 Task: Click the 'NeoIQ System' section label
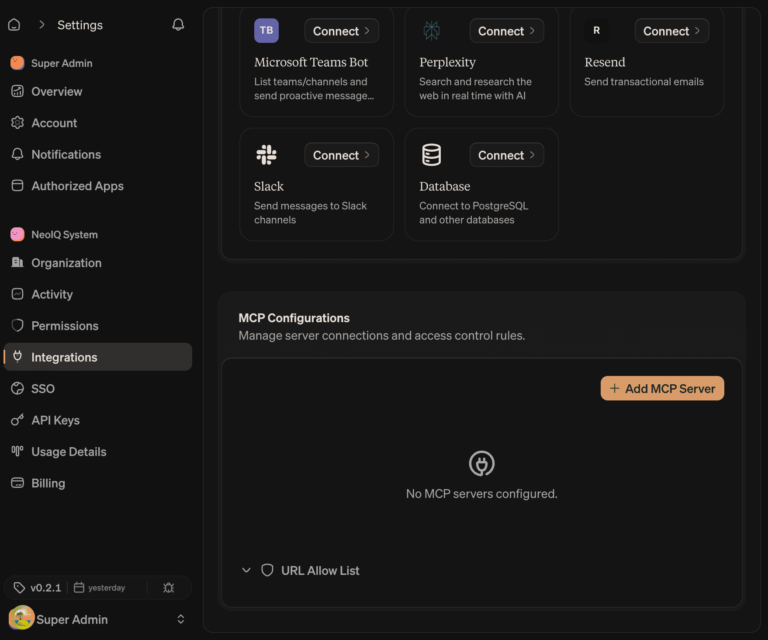click(65, 235)
